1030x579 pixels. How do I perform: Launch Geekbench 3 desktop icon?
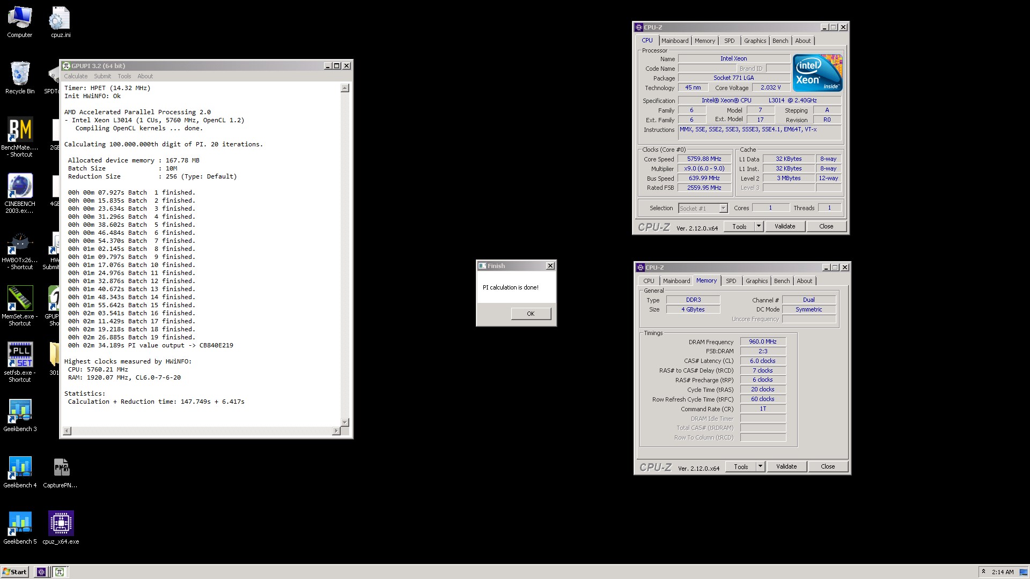(x=20, y=415)
